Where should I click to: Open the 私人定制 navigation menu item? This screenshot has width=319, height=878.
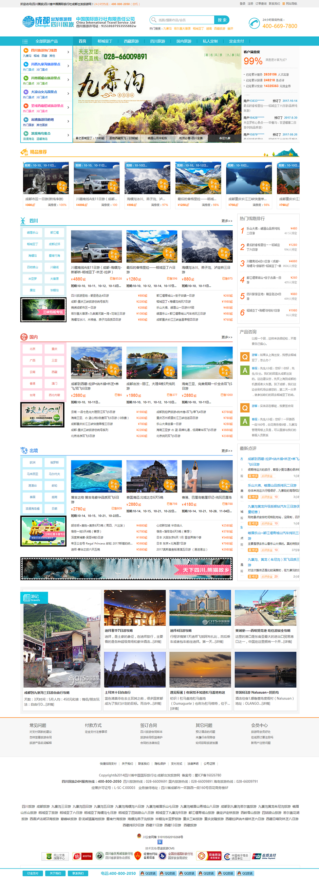(210, 41)
